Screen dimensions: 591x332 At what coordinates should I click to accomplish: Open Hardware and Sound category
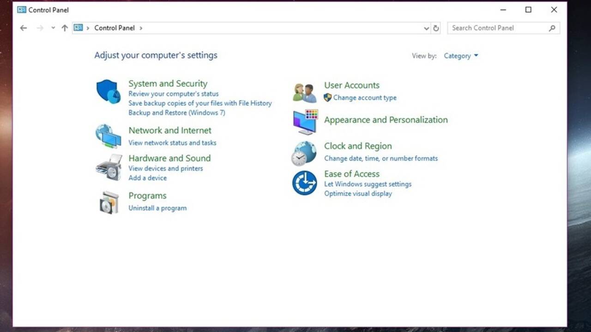point(169,158)
